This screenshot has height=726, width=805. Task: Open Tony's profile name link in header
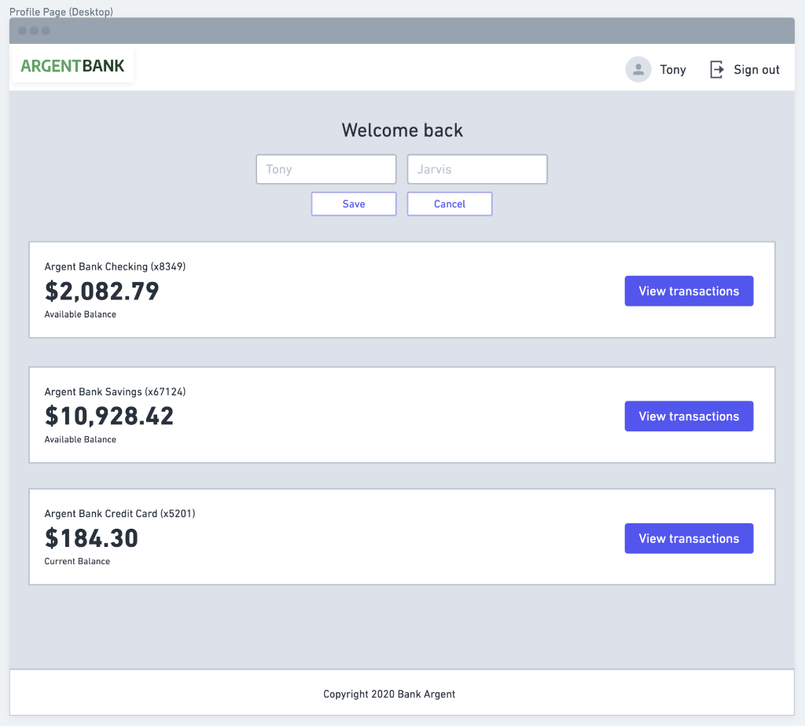(x=673, y=70)
